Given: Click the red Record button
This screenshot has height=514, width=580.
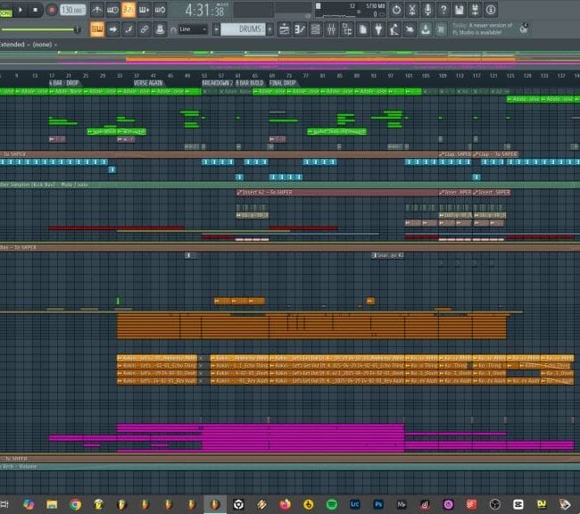Looking at the screenshot, I should pyautogui.click(x=51, y=10).
